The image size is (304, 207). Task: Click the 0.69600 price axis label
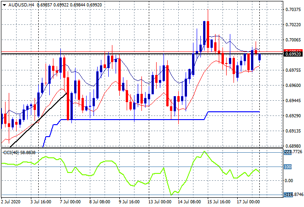tap(293, 85)
